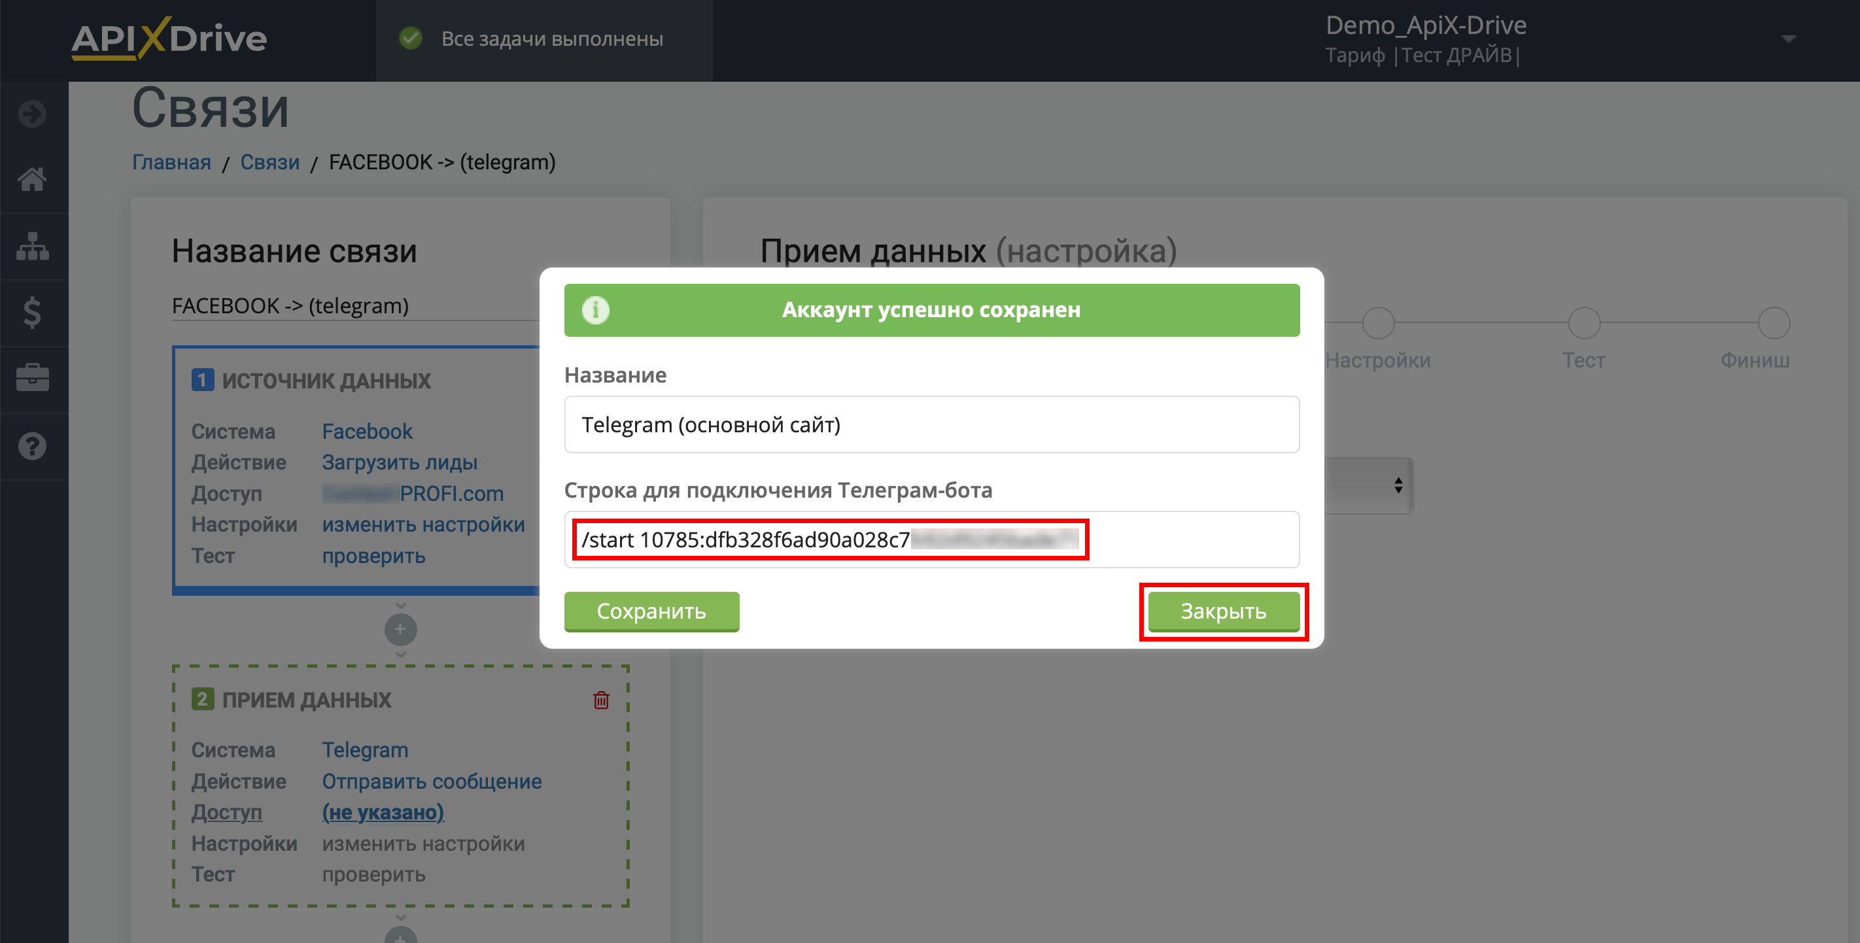Click green checkmark tasks status icon
The width and height of the screenshot is (1860, 943).
[411, 39]
